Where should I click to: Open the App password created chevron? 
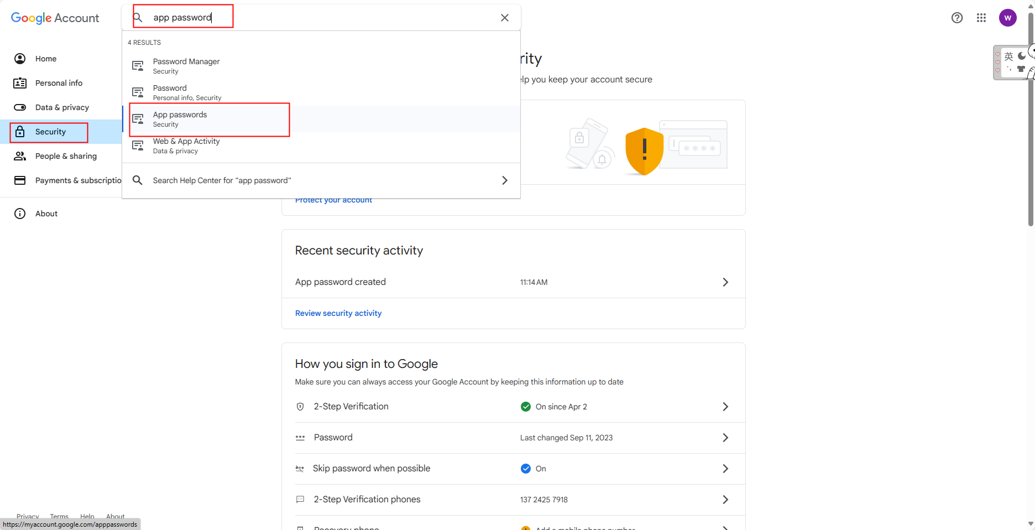click(725, 282)
